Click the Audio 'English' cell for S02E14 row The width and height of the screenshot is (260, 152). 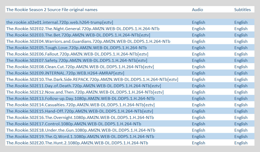[199, 105]
